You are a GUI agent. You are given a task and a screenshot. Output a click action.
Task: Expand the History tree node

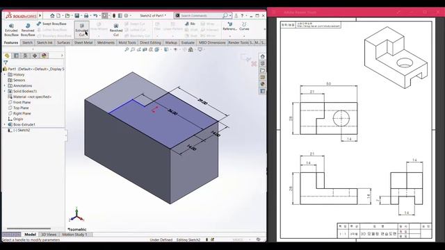click(5, 74)
